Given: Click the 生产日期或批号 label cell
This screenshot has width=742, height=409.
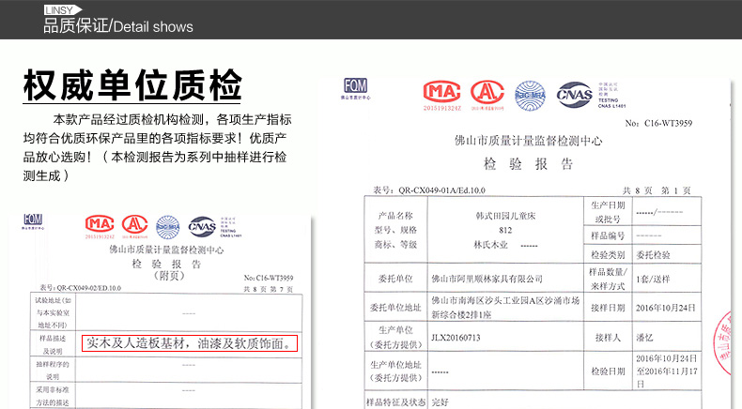Looking at the screenshot, I should (x=608, y=212).
